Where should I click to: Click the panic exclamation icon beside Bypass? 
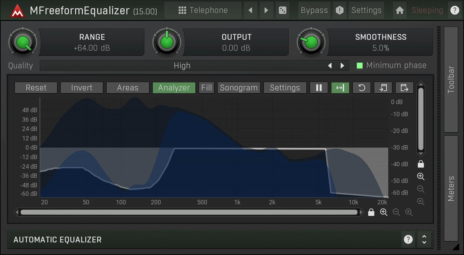coord(339,10)
